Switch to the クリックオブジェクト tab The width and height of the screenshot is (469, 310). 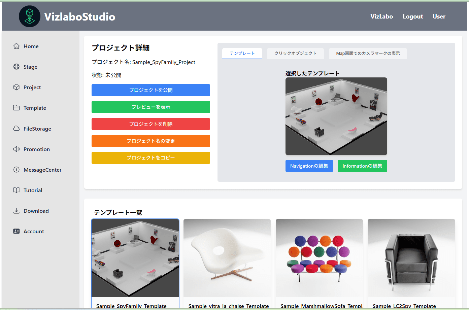(295, 53)
